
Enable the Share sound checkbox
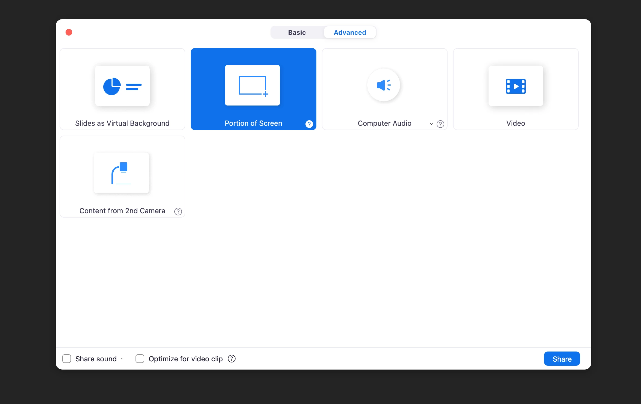pyautogui.click(x=67, y=359)
